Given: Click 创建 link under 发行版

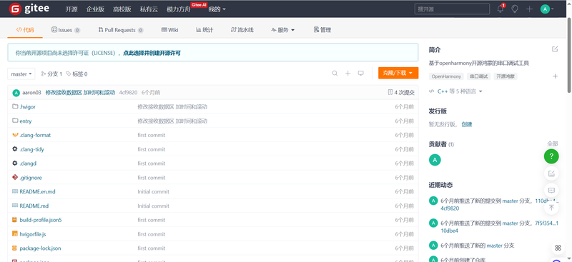Looking at the screenshot, I should (x=467, y=124).
